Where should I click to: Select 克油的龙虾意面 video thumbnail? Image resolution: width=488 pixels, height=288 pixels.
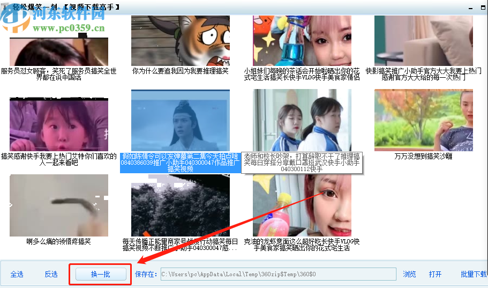302,205
